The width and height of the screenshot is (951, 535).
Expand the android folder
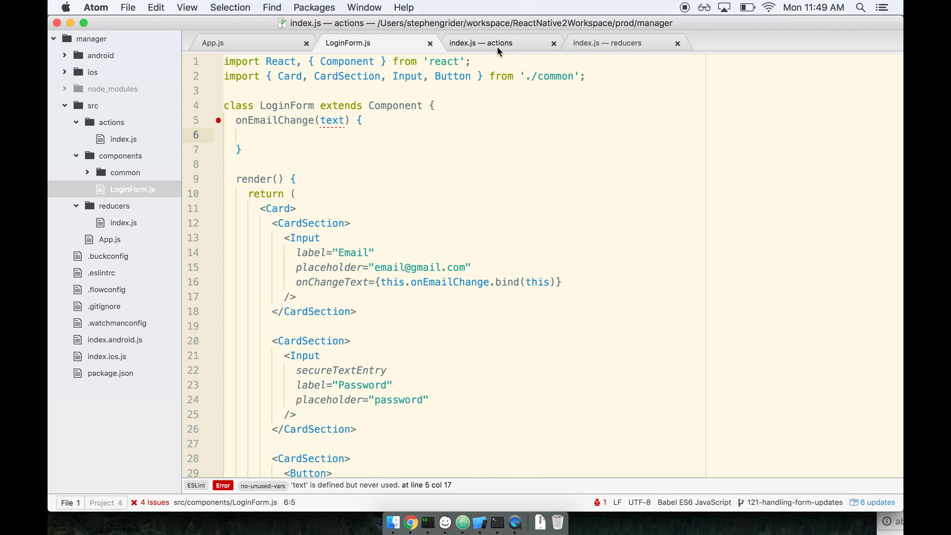(64, 55)
